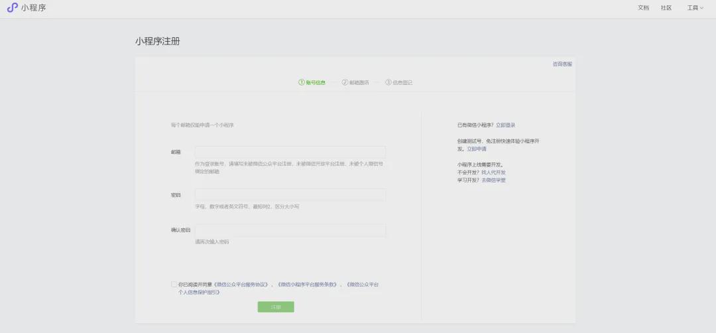Click the 密码 input field
716x333 pixels.
(x=290, y=195)
